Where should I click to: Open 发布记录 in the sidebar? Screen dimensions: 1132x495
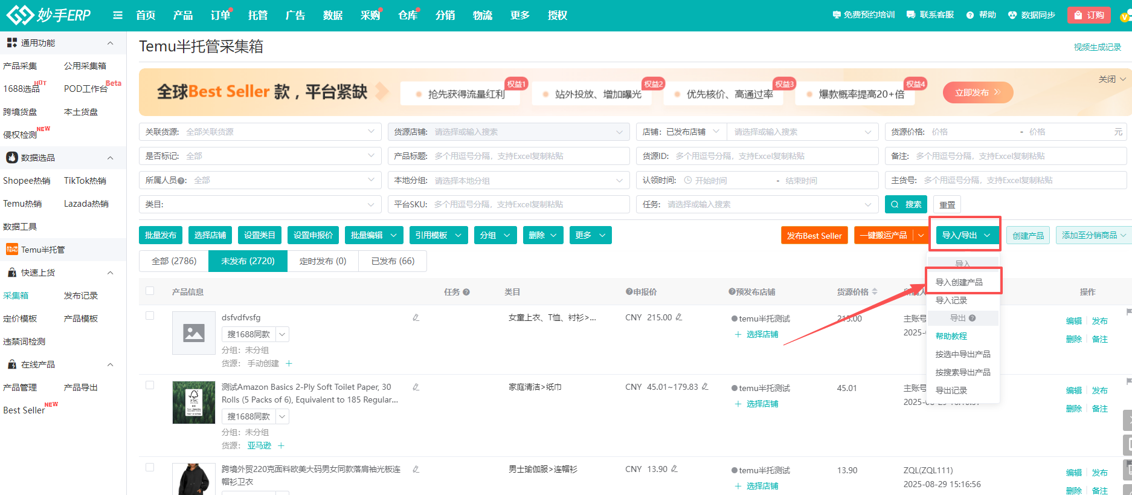coord(81,296)
